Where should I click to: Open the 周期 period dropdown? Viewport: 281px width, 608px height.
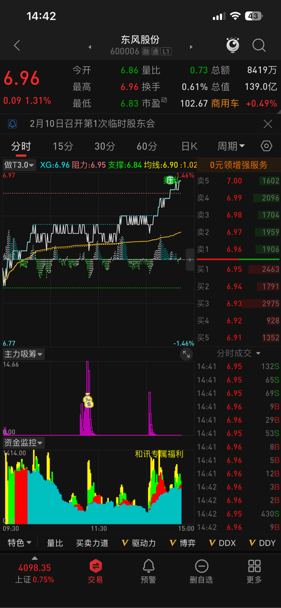[231, 146]
